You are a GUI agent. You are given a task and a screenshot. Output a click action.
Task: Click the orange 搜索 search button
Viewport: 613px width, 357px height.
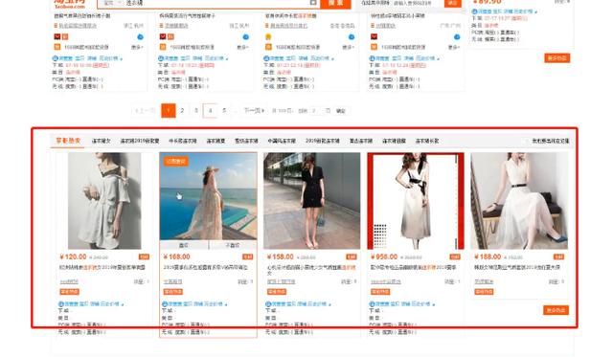coord(336,3)
